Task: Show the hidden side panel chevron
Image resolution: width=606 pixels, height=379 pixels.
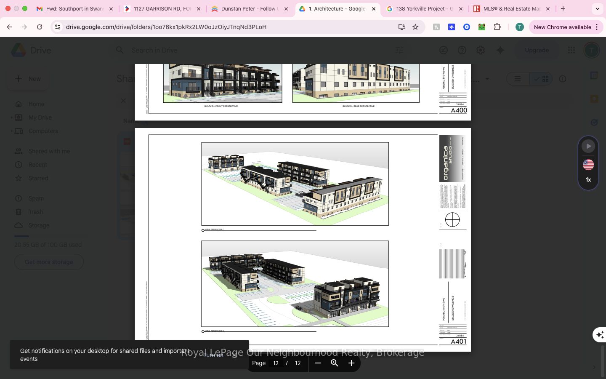Action: tap(594, 367)
